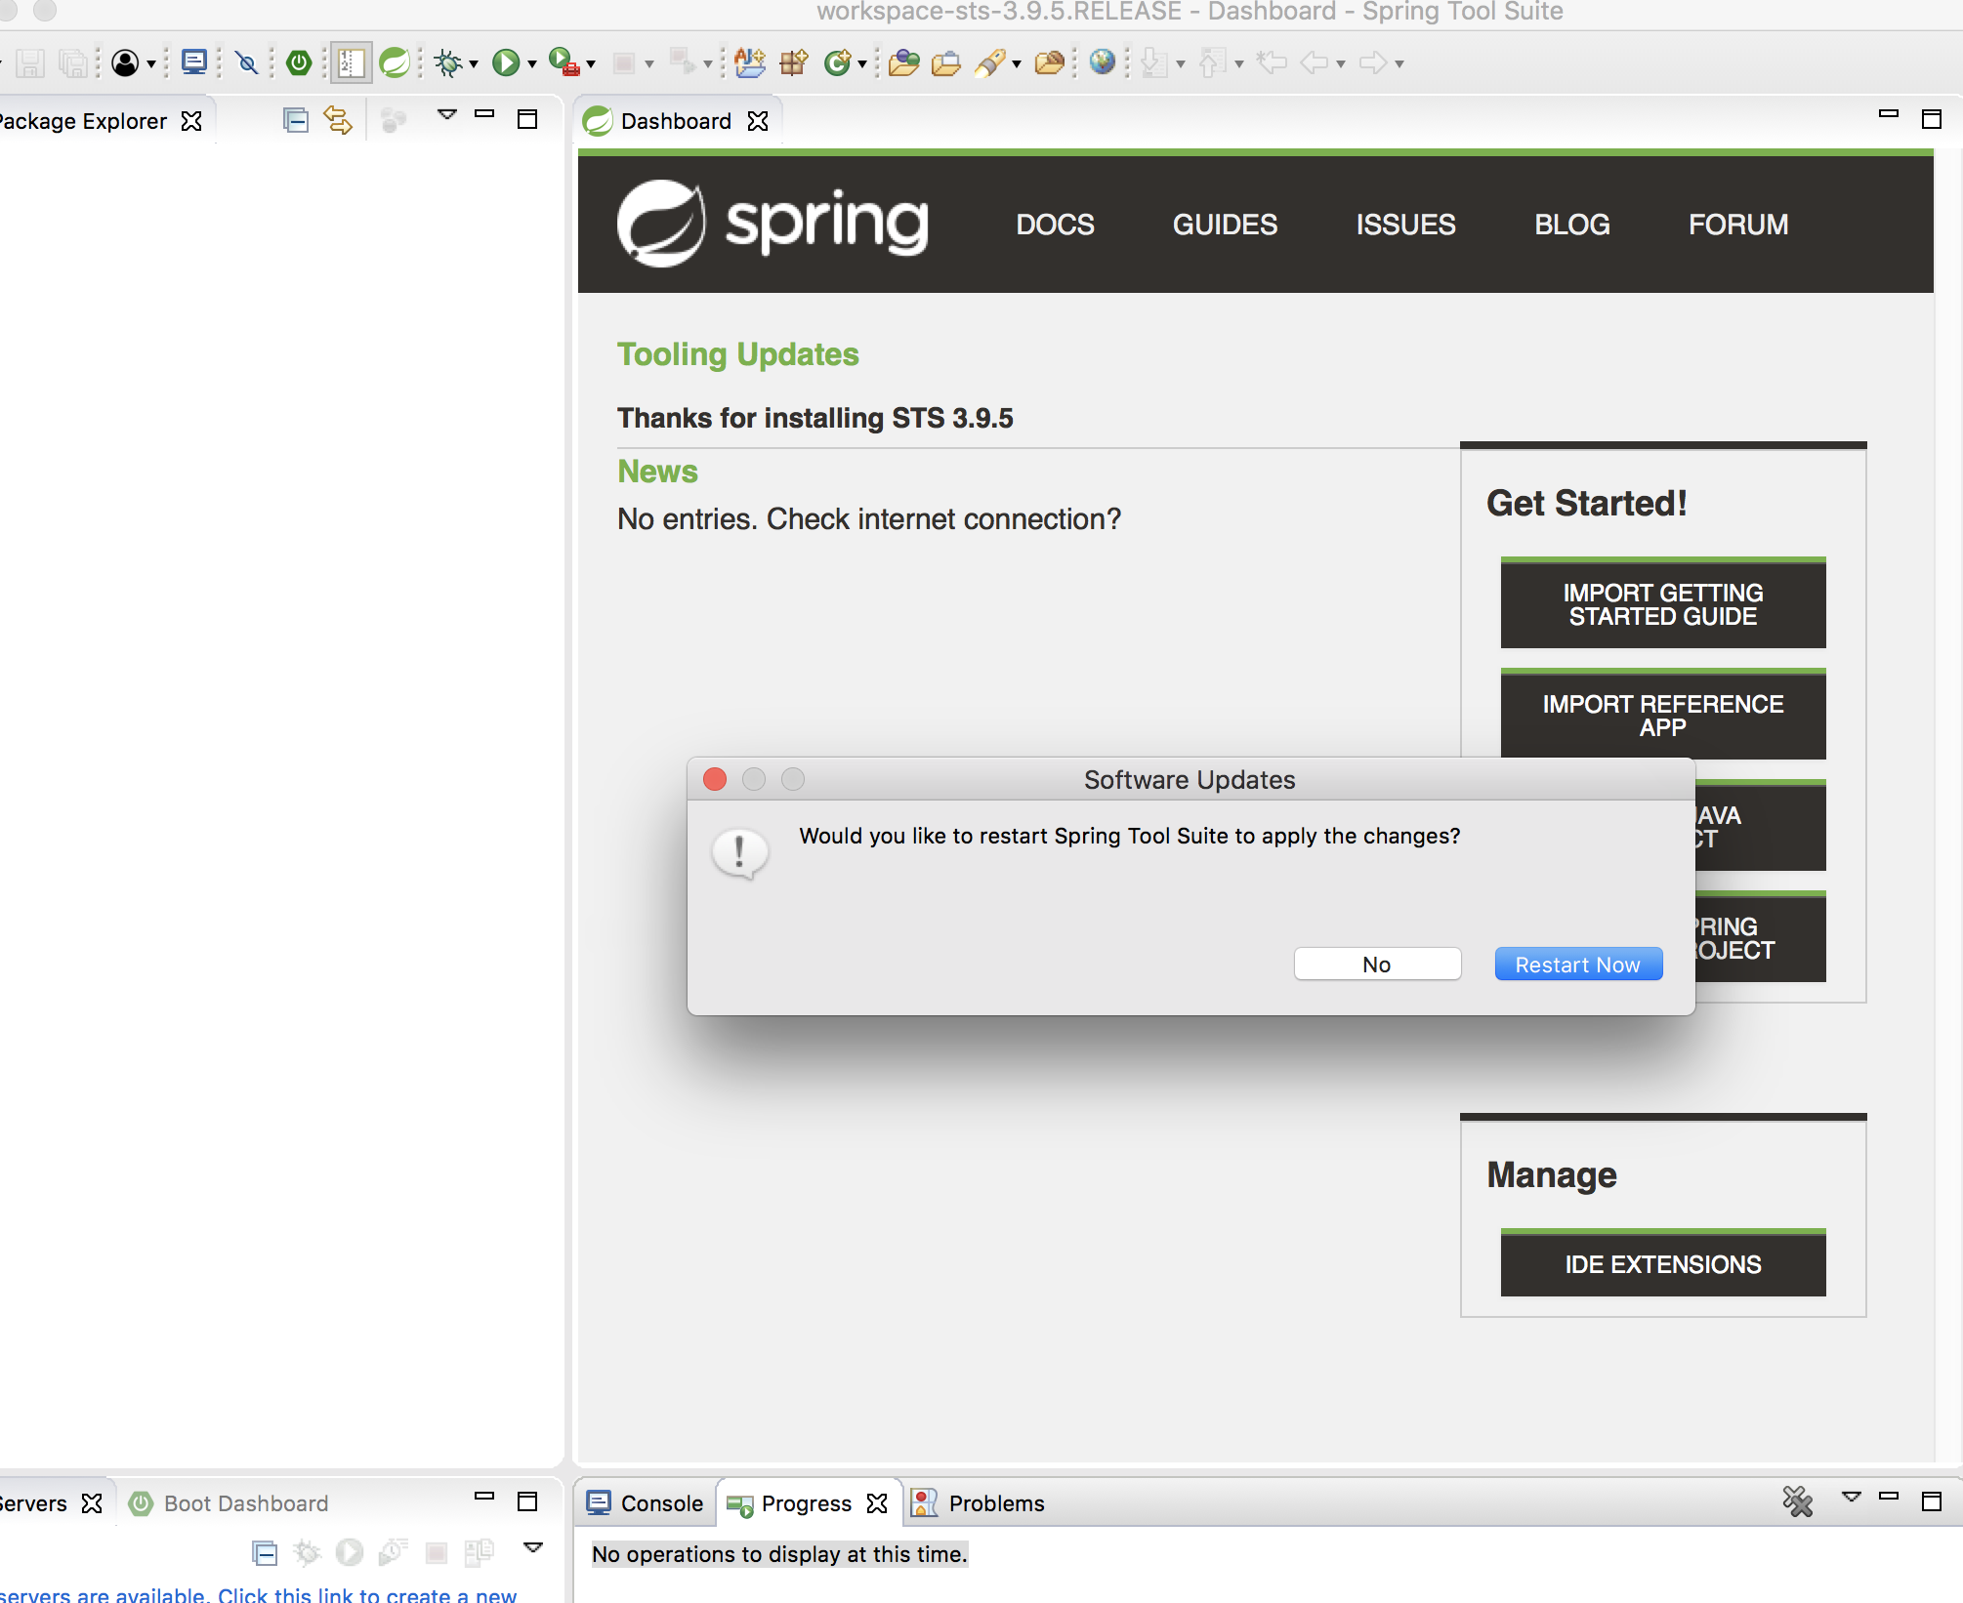1963x1603 pixels.
Task: Expand the New Java Class dropdown
Action: click(862, 64)
